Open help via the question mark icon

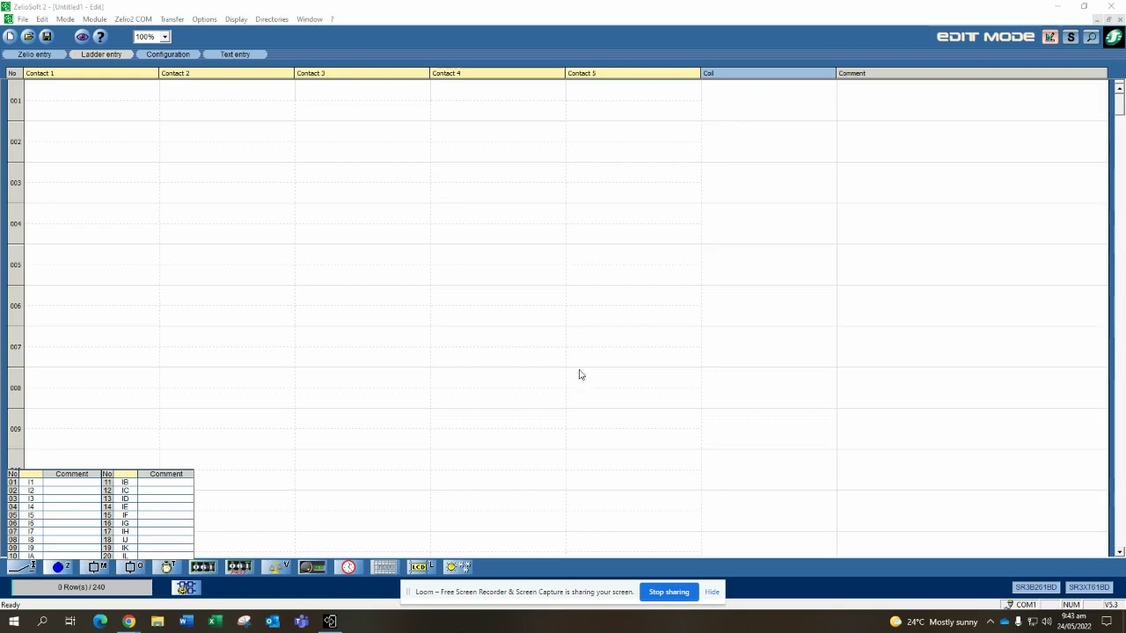[x=99, y=36]
